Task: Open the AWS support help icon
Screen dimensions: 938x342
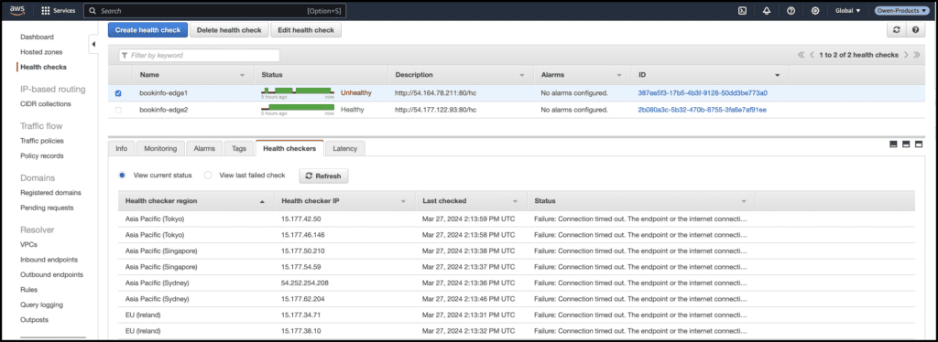Action: [x=791, y=11]
